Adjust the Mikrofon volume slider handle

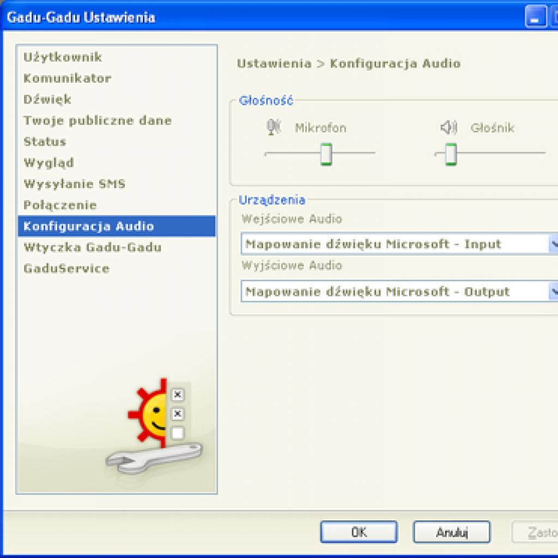326,154
